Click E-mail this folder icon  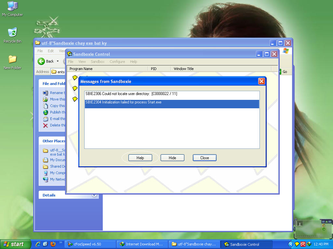[46, 119]
